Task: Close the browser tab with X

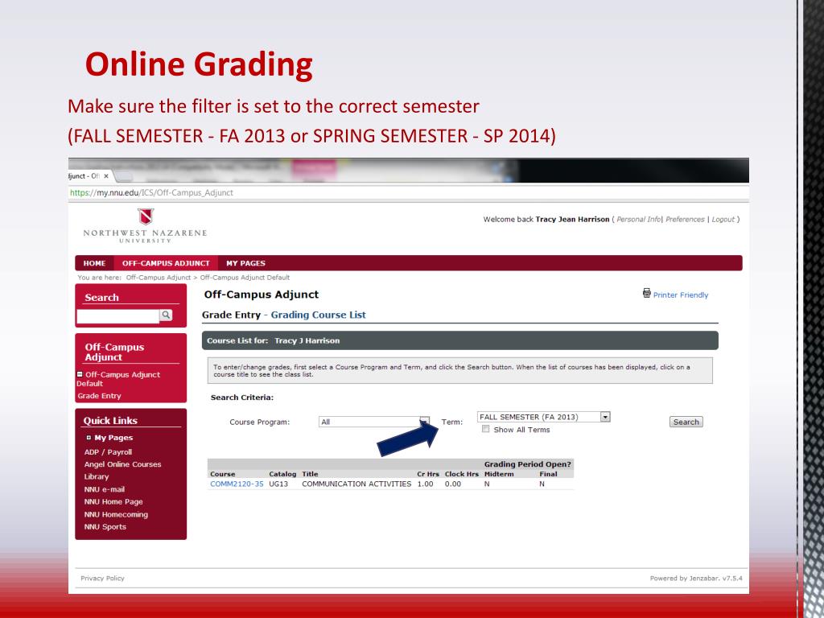Action: [x=106, y=176]
